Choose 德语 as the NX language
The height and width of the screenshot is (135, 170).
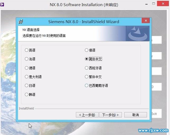[x=30, y=68]
